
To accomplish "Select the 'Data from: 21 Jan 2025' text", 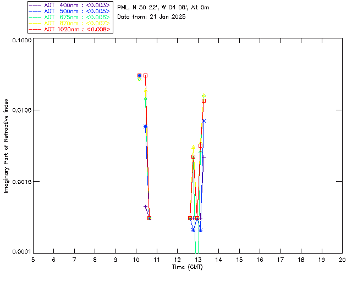I will [151, 16].
